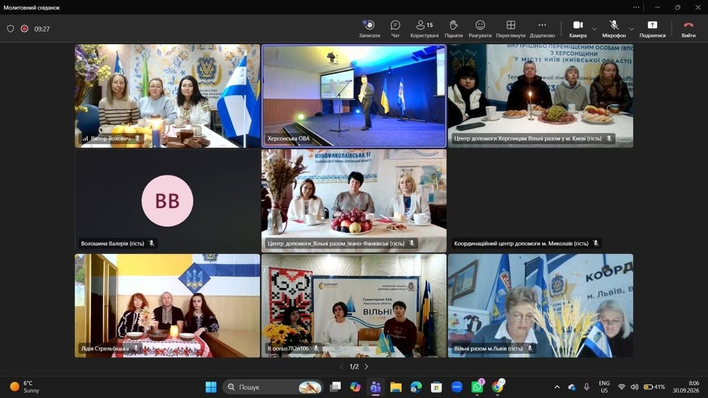Viewport: 708px width, 398px height.
Task: Leave the meeting with Вийти
Action: coord(689,29)
